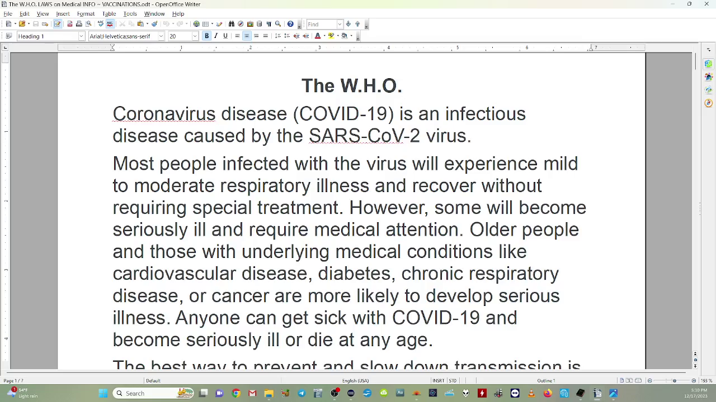Click the Print document icon
This screenshot has height=402, width=716.
tap(79, 24)
